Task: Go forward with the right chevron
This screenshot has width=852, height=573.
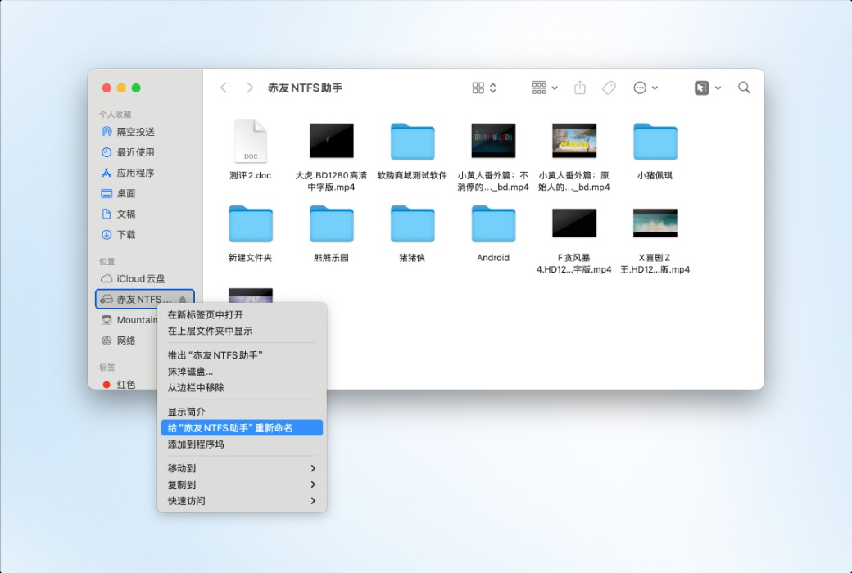Action: [x=249, y=88]
